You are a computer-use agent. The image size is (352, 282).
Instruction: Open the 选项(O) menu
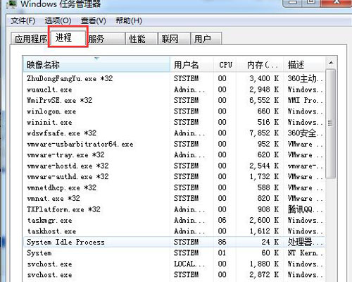pos(58,21)
